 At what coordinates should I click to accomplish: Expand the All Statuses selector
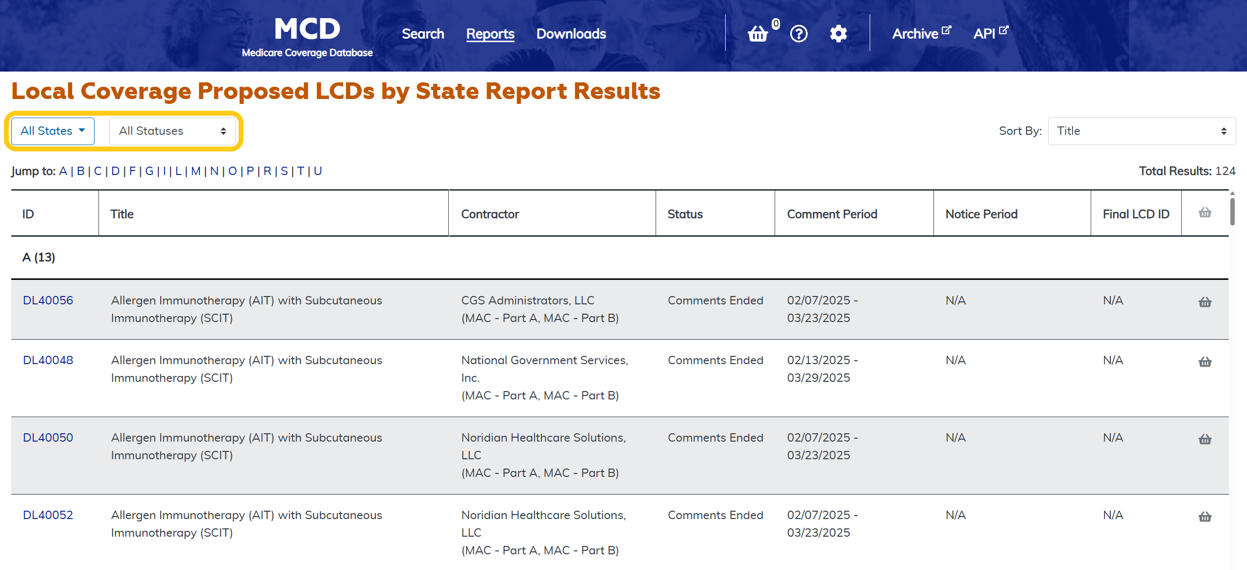pyautogui.click(x=172, y=131)
